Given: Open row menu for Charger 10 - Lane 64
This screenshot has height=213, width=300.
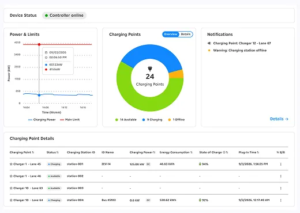Looking at the screenshot, I should (281, 200).
